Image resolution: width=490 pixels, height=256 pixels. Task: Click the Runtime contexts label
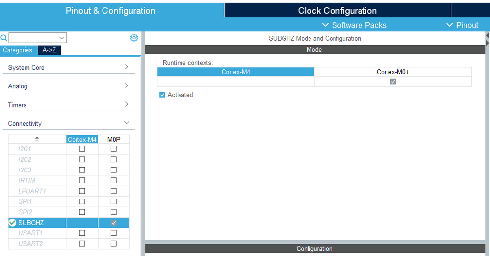coord(188,63)
